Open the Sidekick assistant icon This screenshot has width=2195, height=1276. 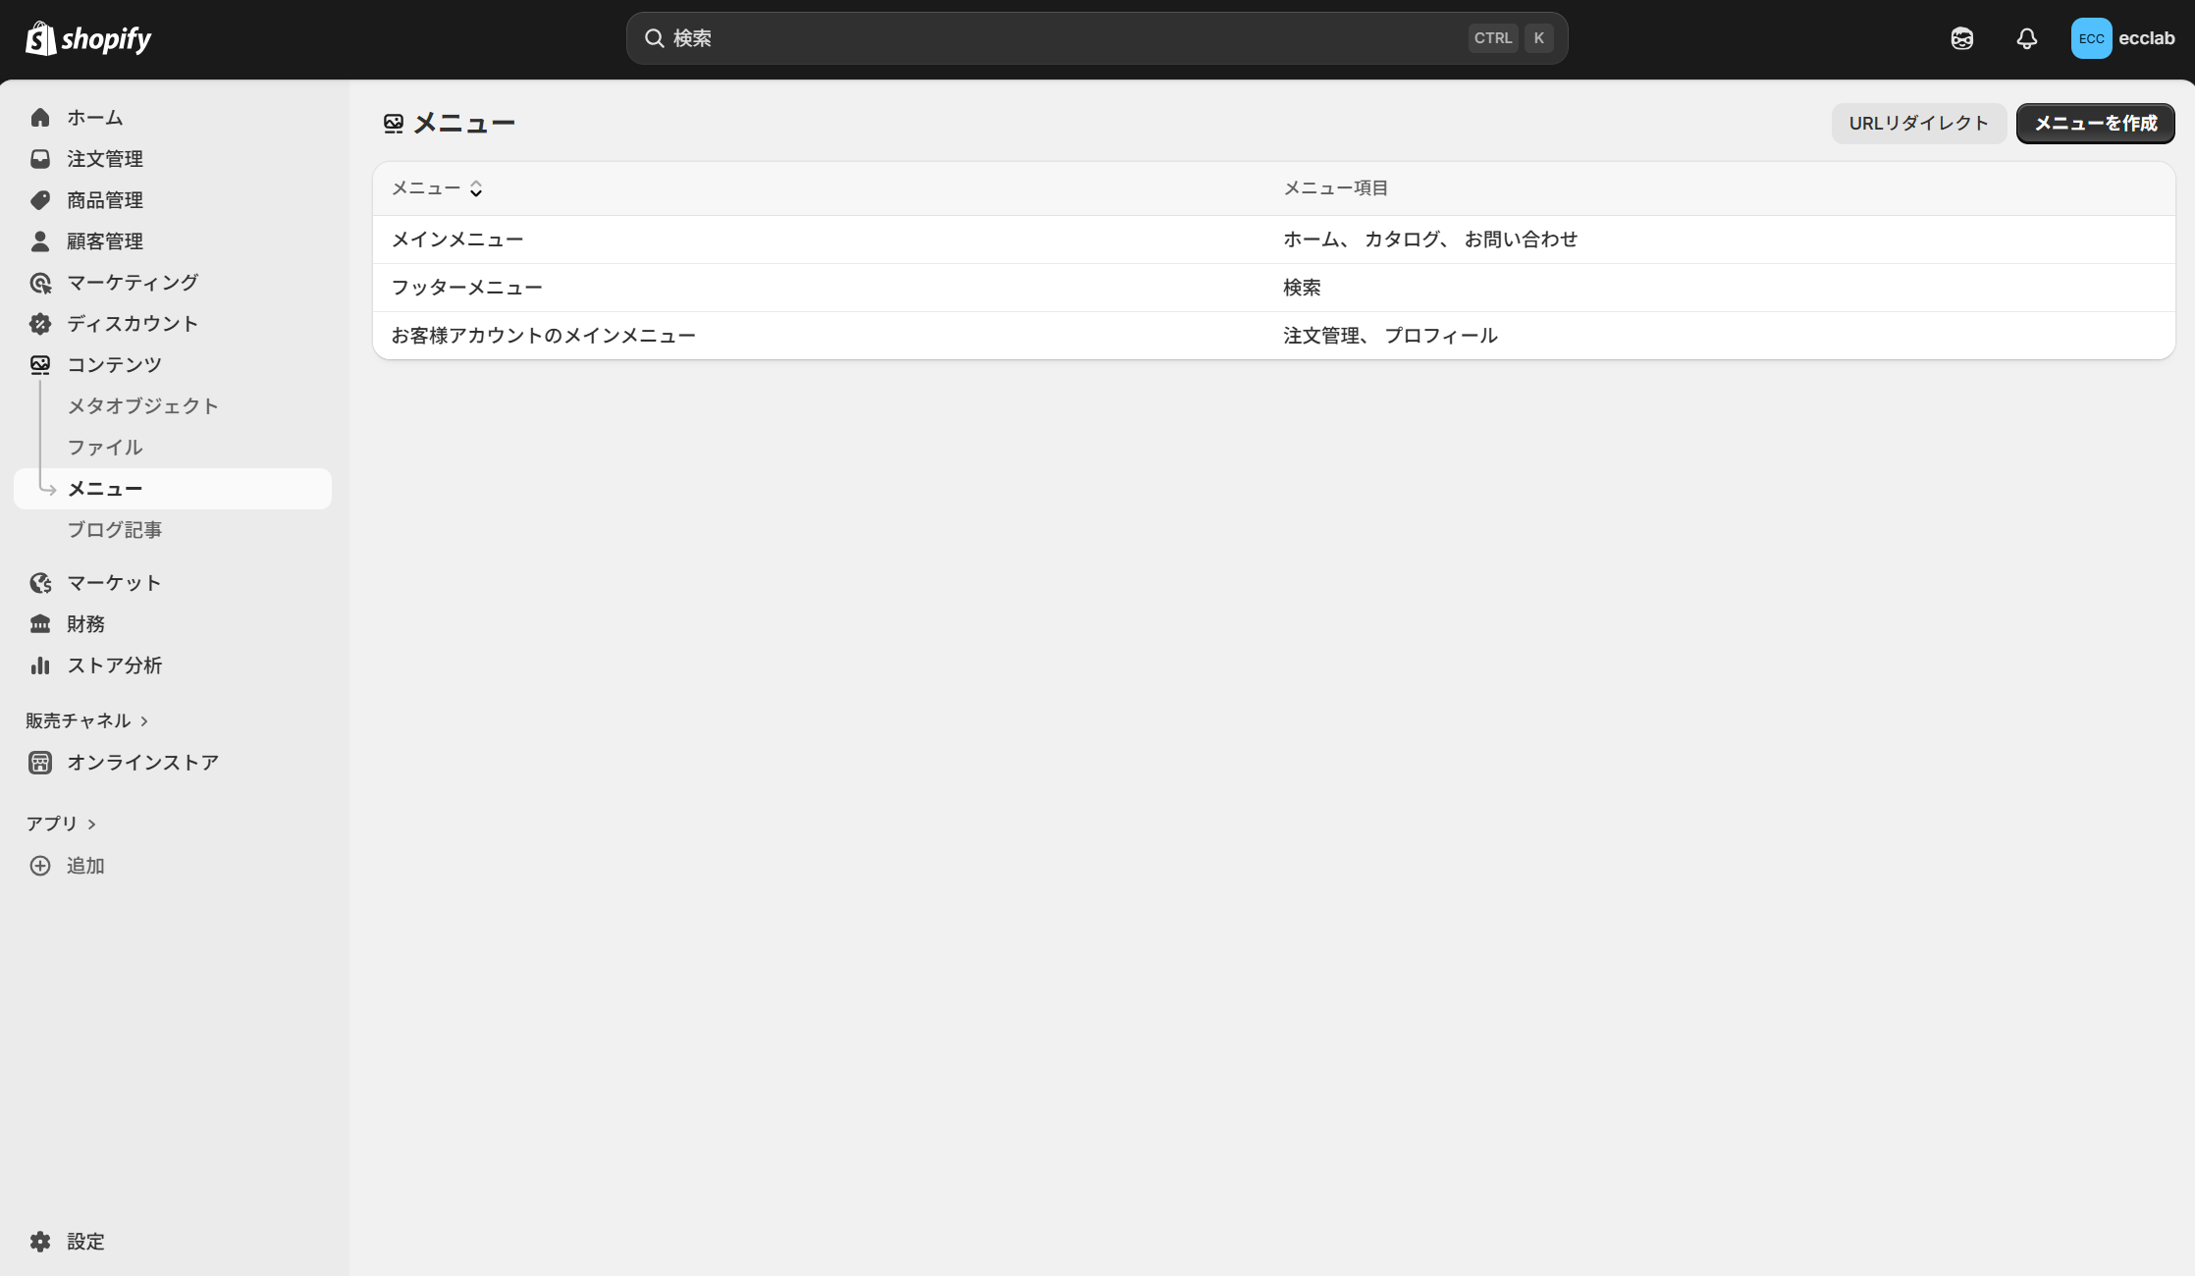point(1961,38)
